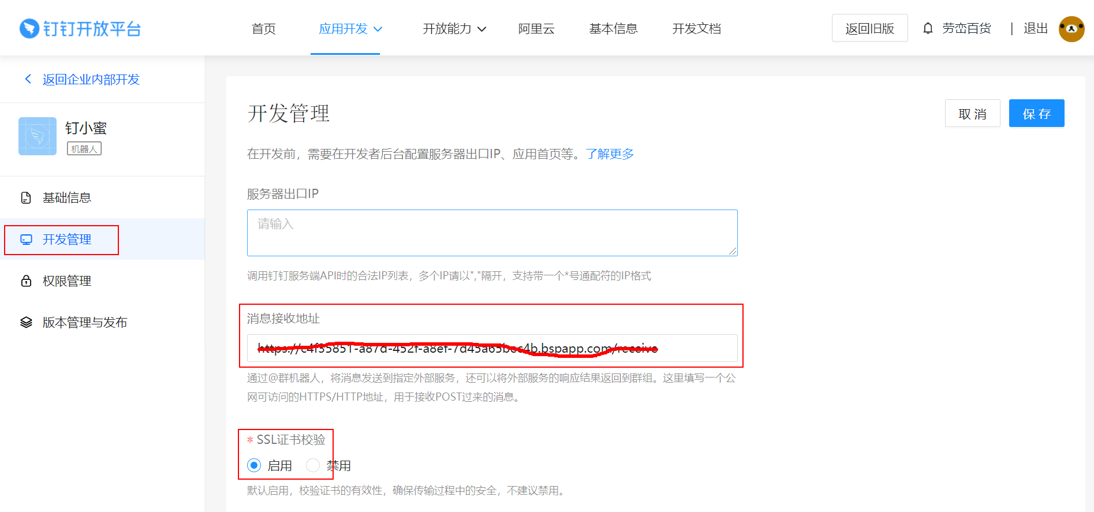Viewport: 1094px width, 512px height.
Task: Click the 权限管理 lock icon
Action: click(26, 281)
